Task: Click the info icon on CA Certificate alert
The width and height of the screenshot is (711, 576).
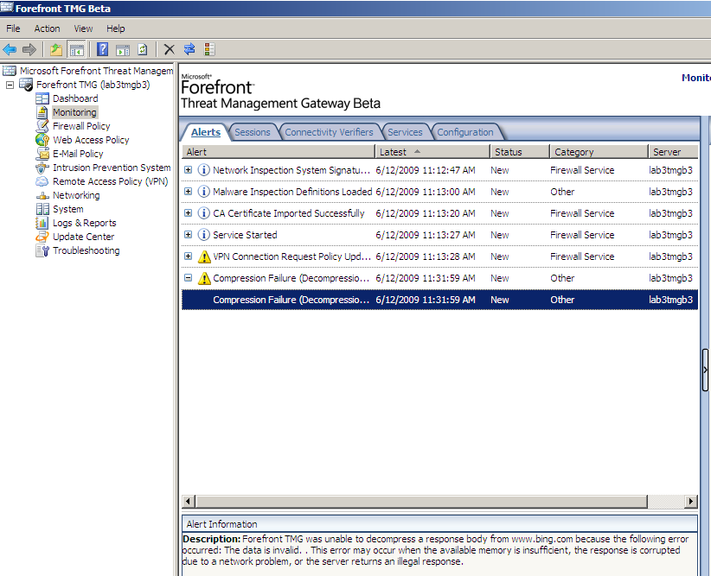Action: pyautogui.click(x=204, y=213)
